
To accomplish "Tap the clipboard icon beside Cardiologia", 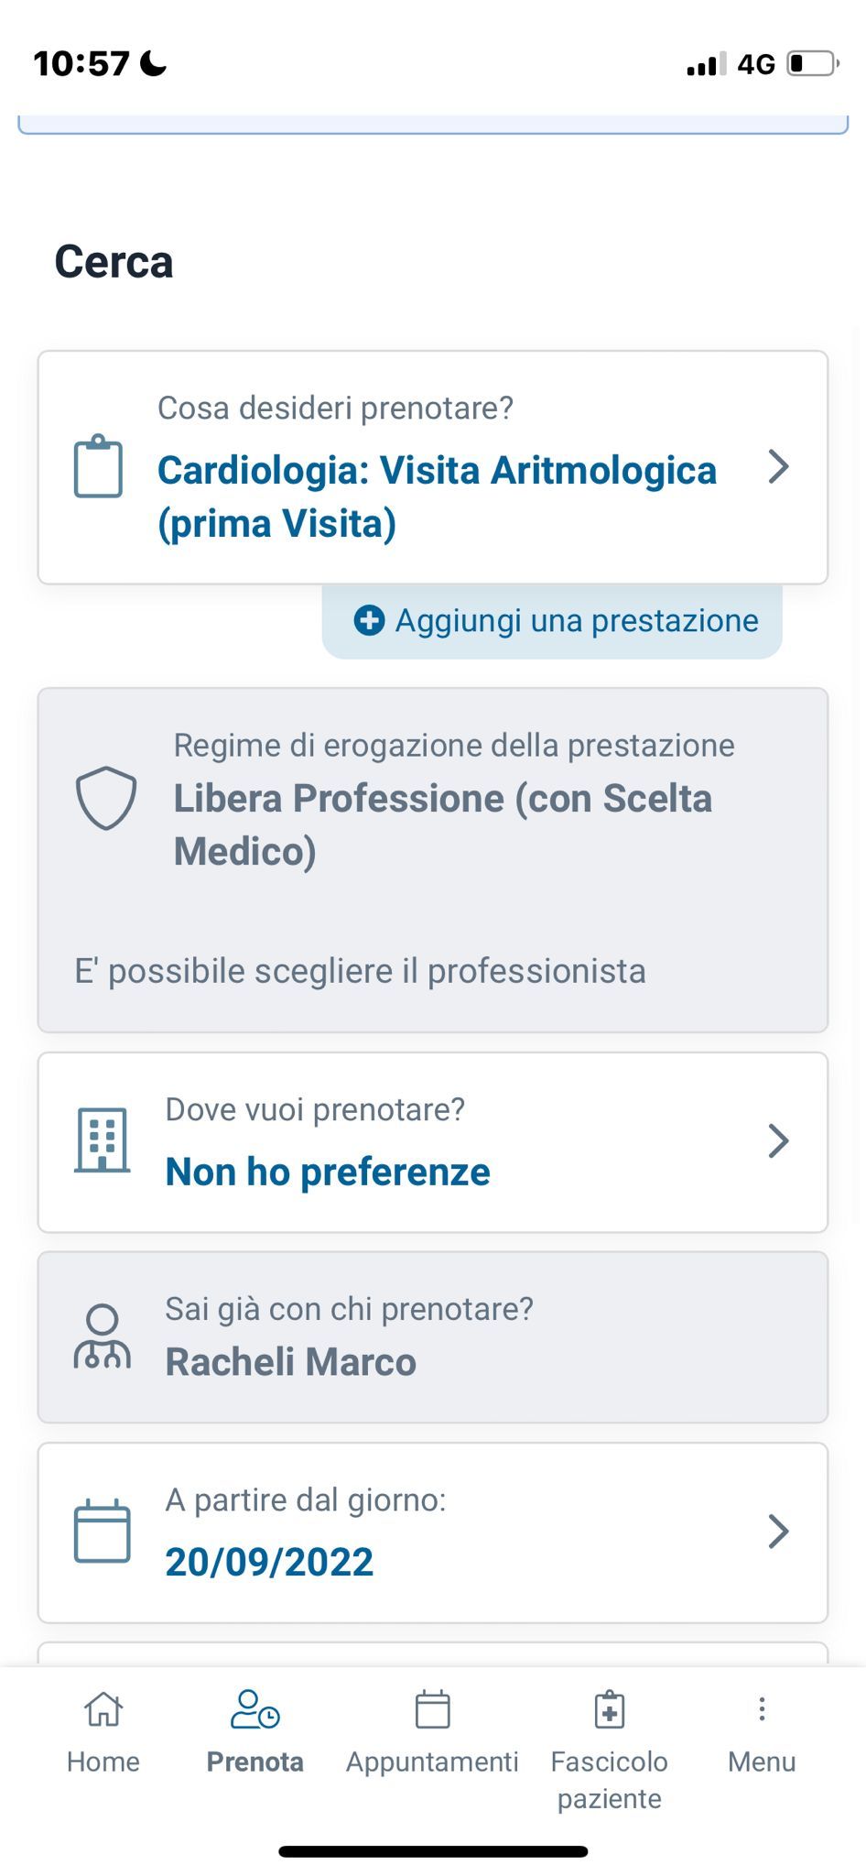I will click(98, 467).
